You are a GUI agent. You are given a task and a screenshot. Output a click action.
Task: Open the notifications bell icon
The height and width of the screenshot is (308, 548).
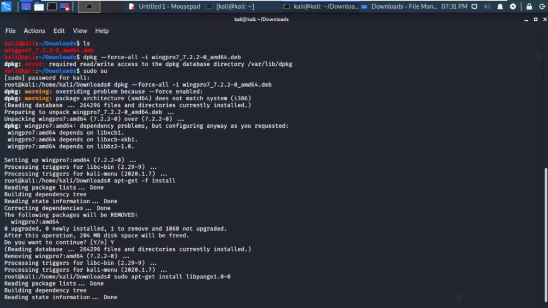(x=500, y=6)
